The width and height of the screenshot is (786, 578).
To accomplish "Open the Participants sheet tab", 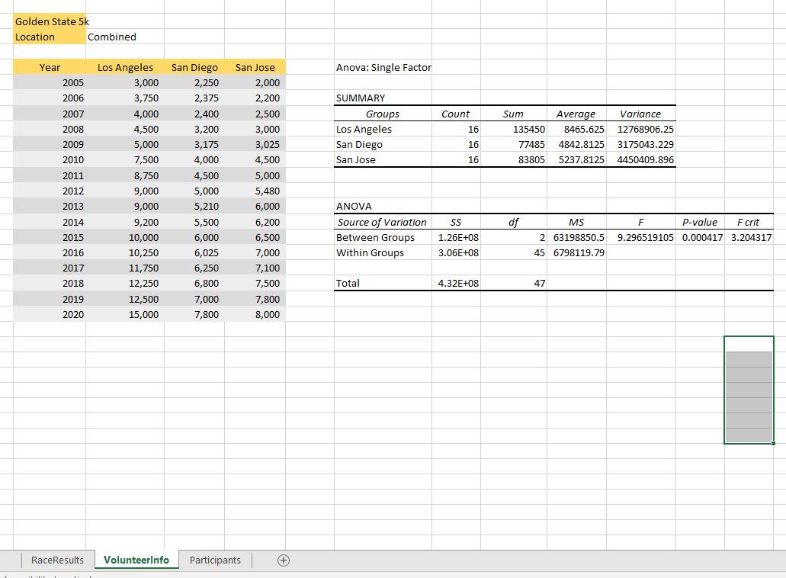I will click(x=215, y=560).
